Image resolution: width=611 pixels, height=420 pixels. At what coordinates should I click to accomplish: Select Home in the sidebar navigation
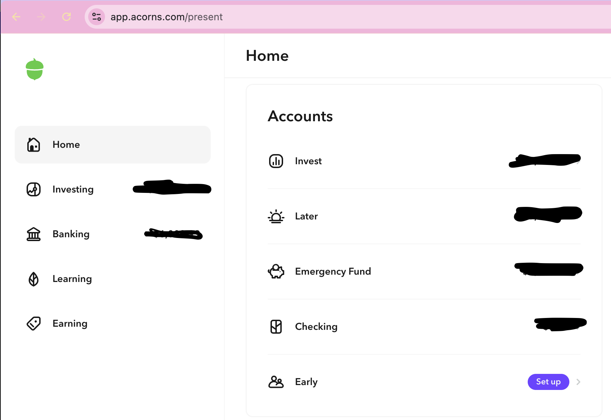pos(66,144)
